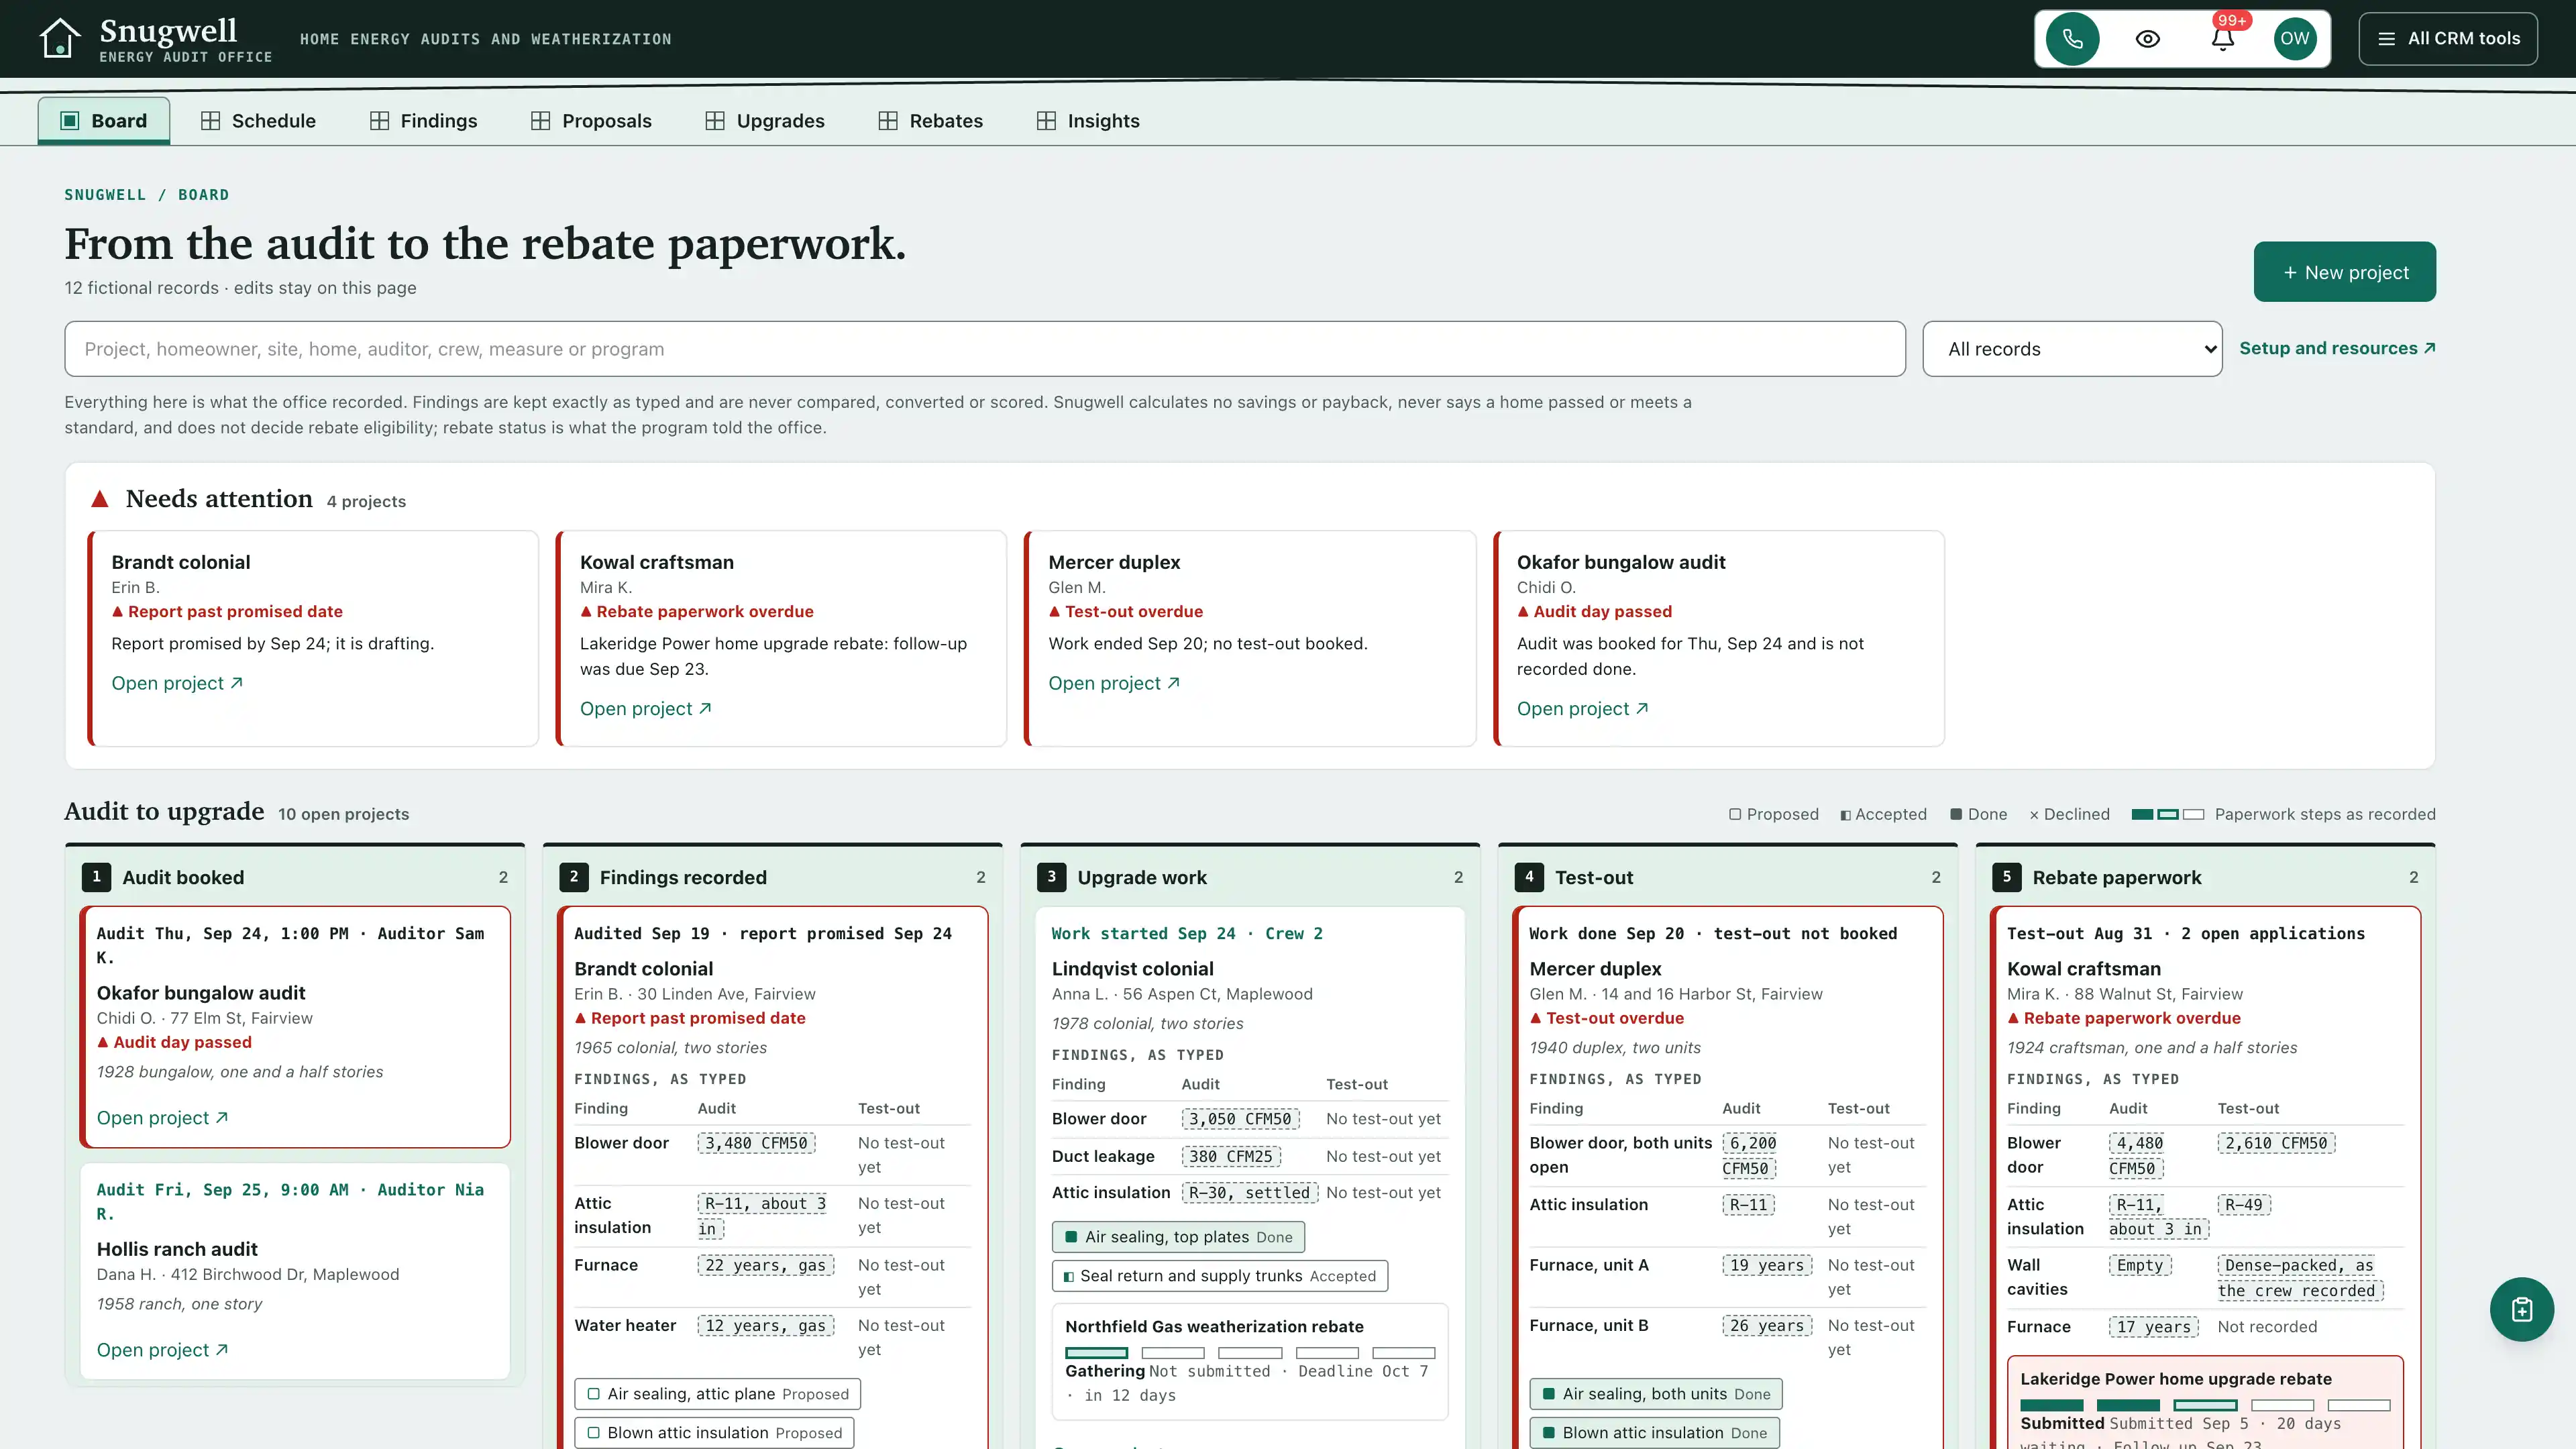The image size is (2576, 1449).
Task: Click Air sealing, attic plane Proposed chip
Action: (717, 1394)
